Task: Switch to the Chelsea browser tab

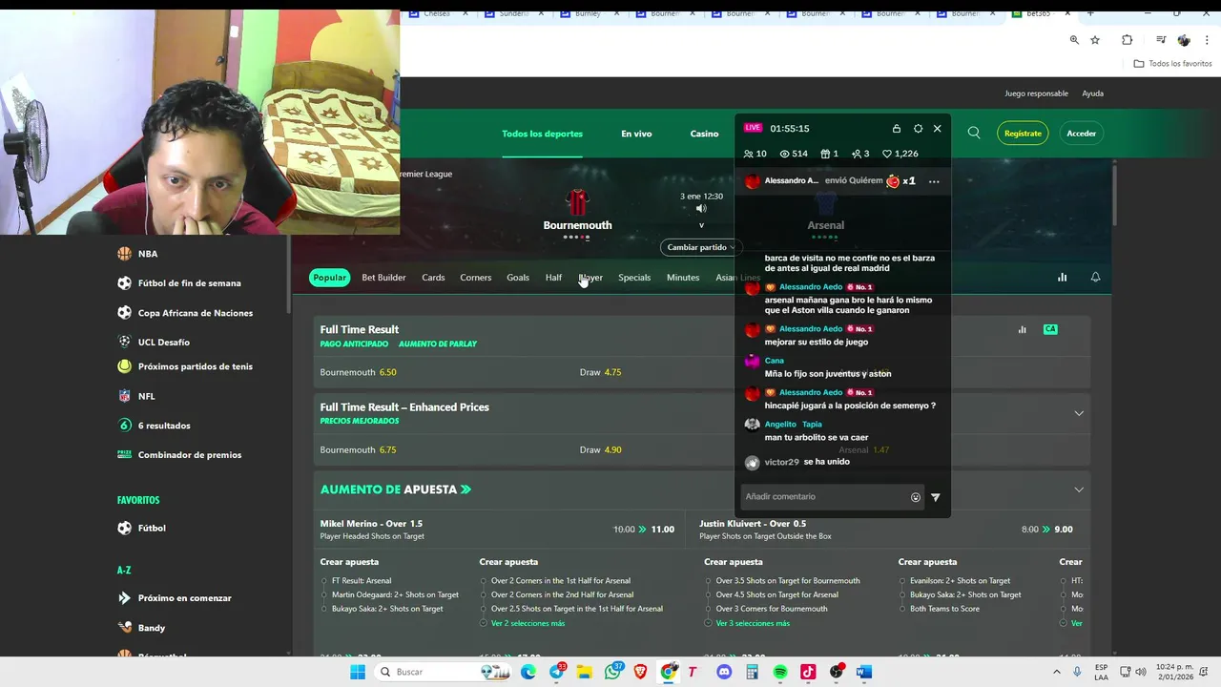Action: (436, 13)
